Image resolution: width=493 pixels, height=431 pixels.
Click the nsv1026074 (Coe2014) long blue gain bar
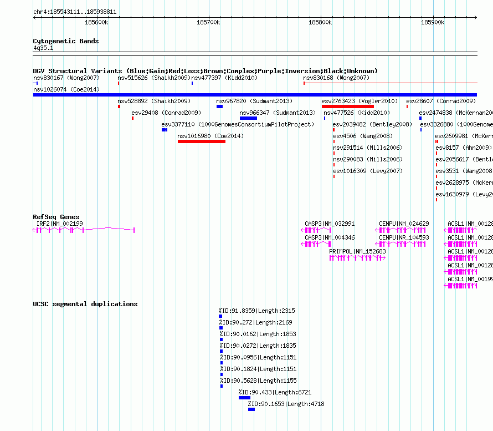coord(255,95)
